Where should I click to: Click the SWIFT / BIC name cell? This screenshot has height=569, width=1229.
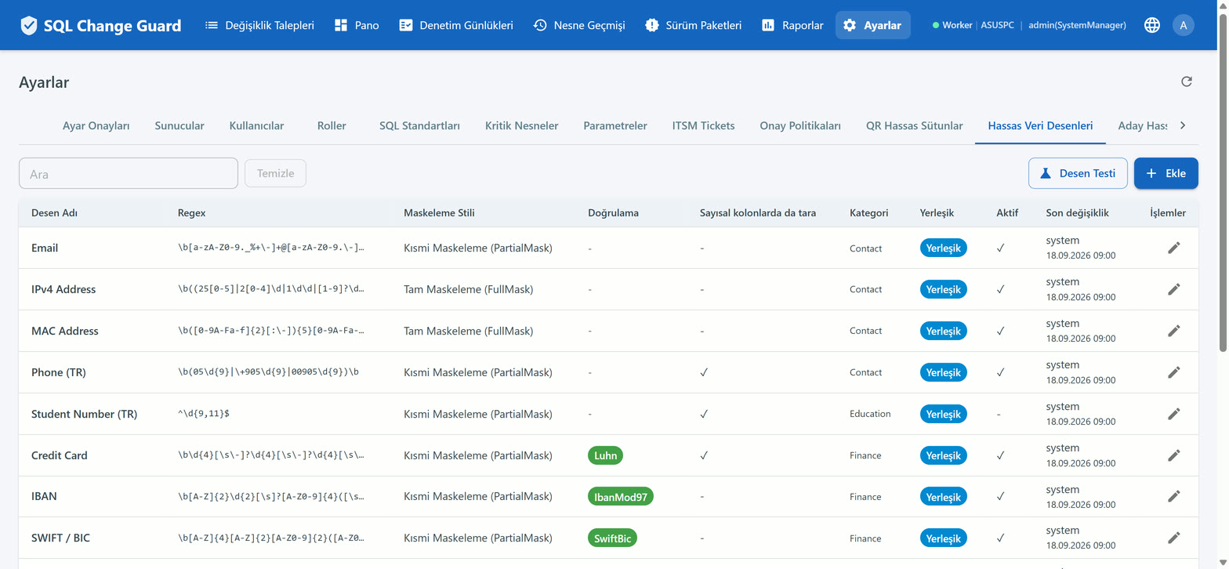click(60, 538)
